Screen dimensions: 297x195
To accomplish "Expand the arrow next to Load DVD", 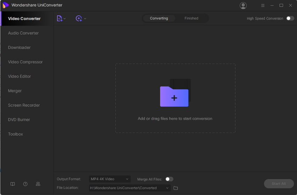I will 85,19.
